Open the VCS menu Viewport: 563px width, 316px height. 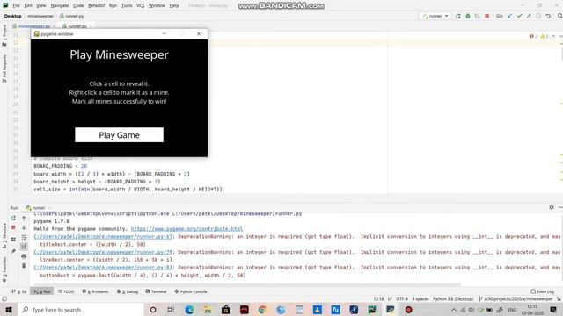[141, 6]
